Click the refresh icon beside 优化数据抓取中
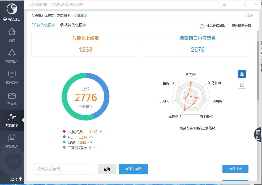 (x=202, y=26)
